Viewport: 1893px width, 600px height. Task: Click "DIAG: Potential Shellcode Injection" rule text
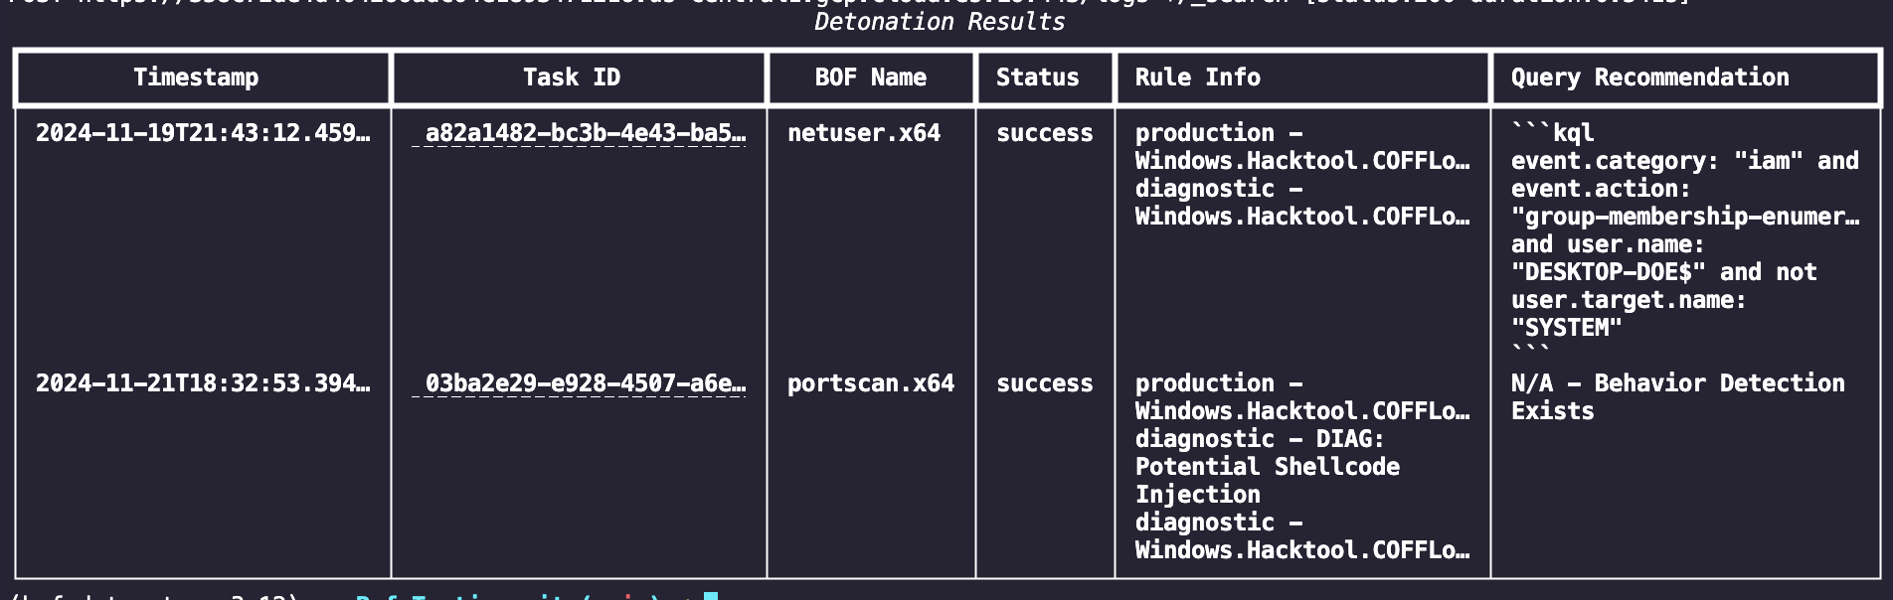1267,467
